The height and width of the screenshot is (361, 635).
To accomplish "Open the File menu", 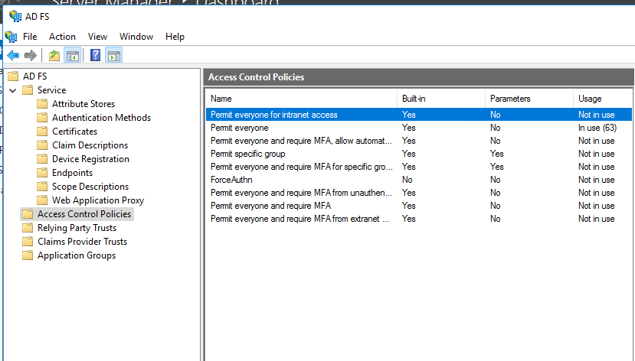I will 30,37.
